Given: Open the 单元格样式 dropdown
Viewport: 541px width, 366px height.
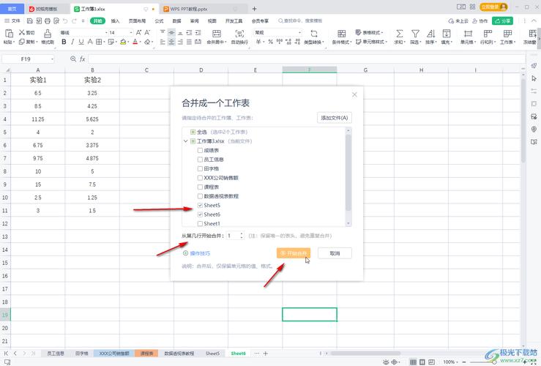Looking at the screenshot, I should [x=371, y=42].
